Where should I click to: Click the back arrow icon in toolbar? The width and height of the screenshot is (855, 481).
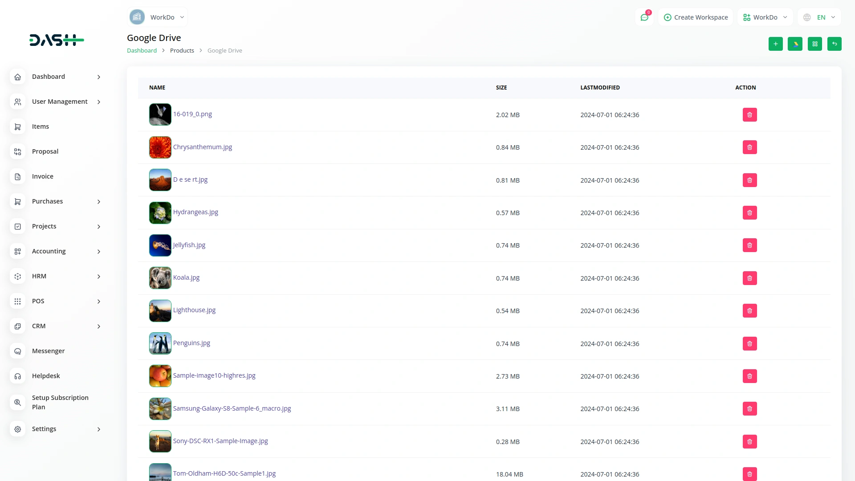click(x=835, y=44)
